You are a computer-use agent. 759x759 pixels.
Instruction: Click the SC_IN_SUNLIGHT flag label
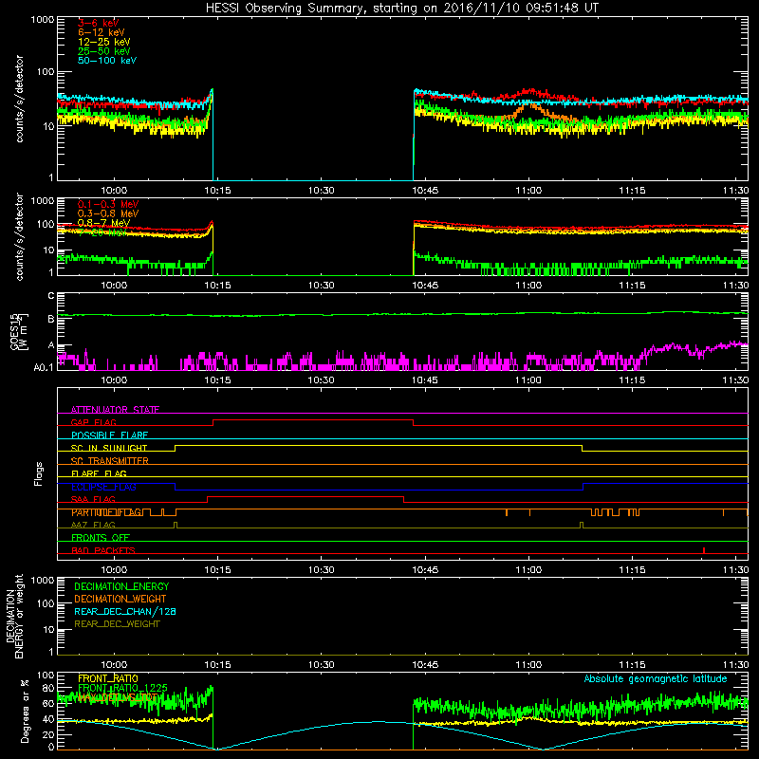pyautogui.click(x=109, y=448)
